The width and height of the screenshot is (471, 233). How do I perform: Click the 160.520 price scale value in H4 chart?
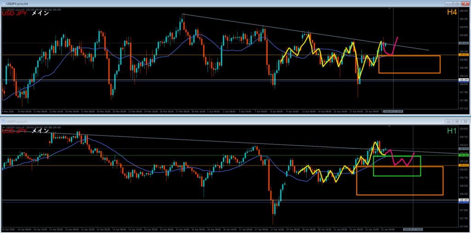click(463, 10)
